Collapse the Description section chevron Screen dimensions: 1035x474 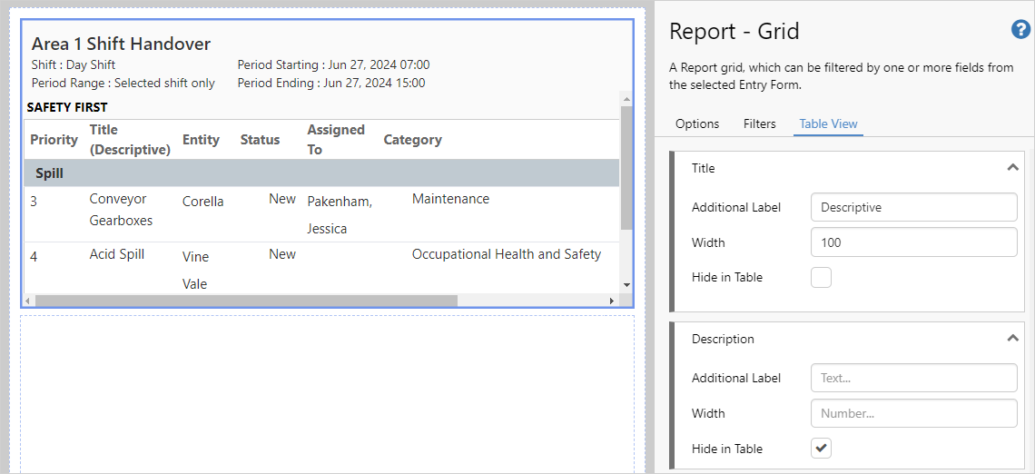click(x=1012, y=339)
